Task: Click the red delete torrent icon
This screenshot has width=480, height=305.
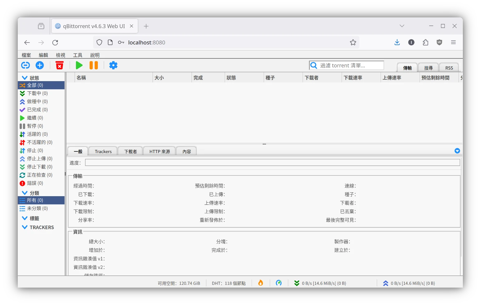Action: 59,65
